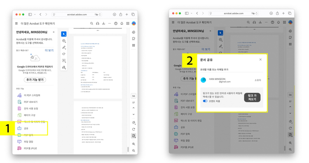This screenshot has height=163, width=309.
Task: Open notifications bell in left window
Action: pyautogui.click(x=122, y=23)
